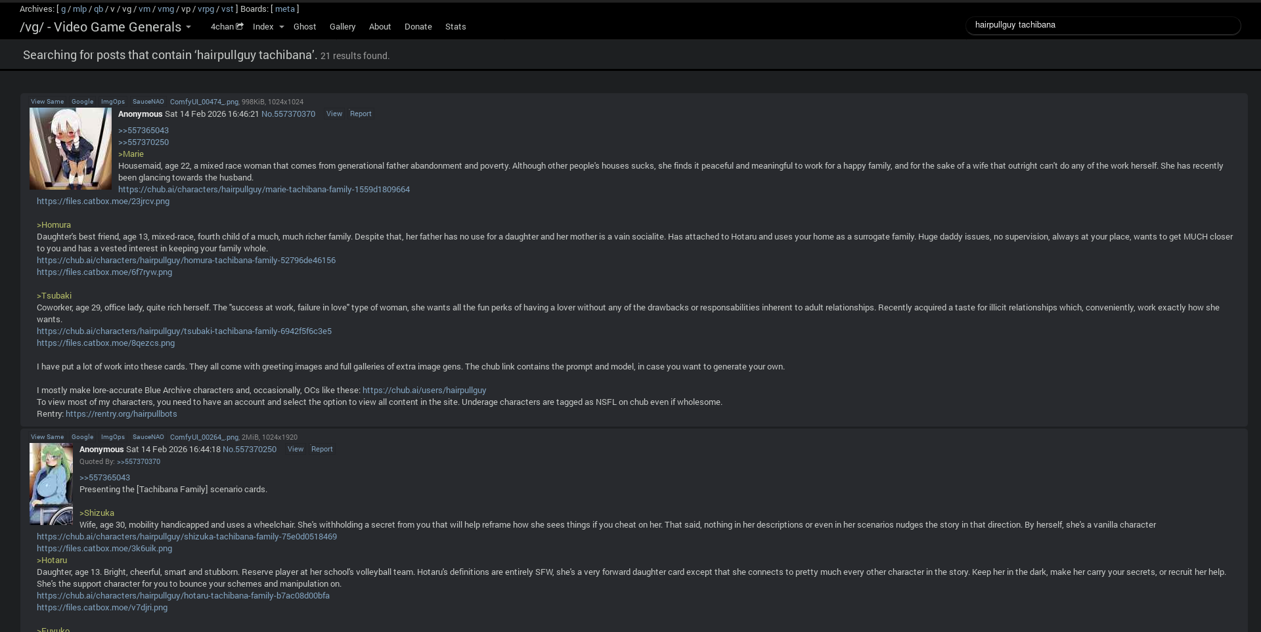1261x632 pixels.
Task: Go to the /g/ archive link
Action: point(64,9)
